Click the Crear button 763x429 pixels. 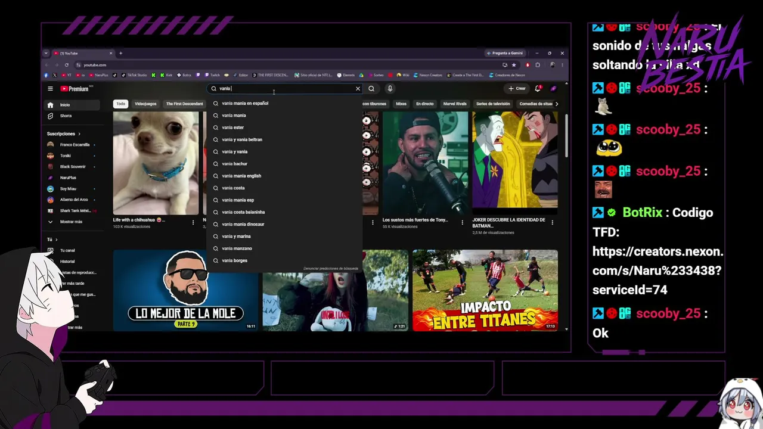pos(517,89)
